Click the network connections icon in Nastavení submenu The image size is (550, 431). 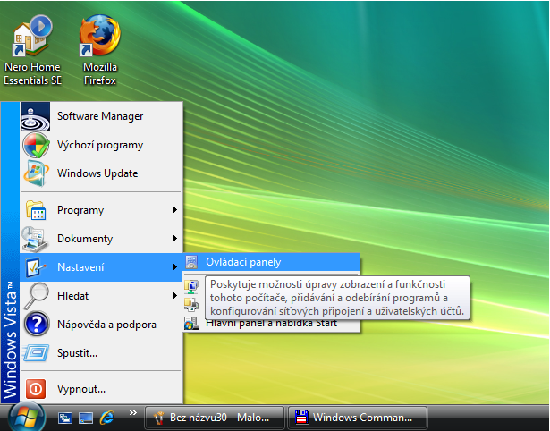191,287
